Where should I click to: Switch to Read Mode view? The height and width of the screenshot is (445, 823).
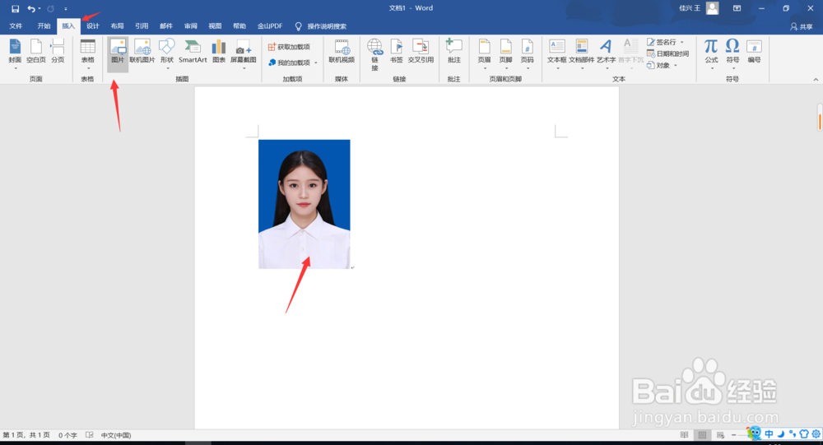(x=685, y=435)
